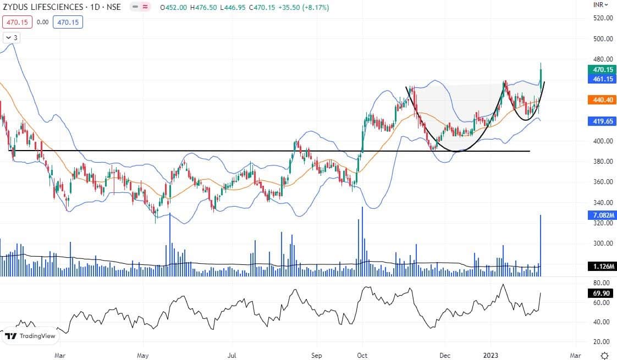Collapse the 3 indicators legend
617x360 pixels.
click(10, 37)
